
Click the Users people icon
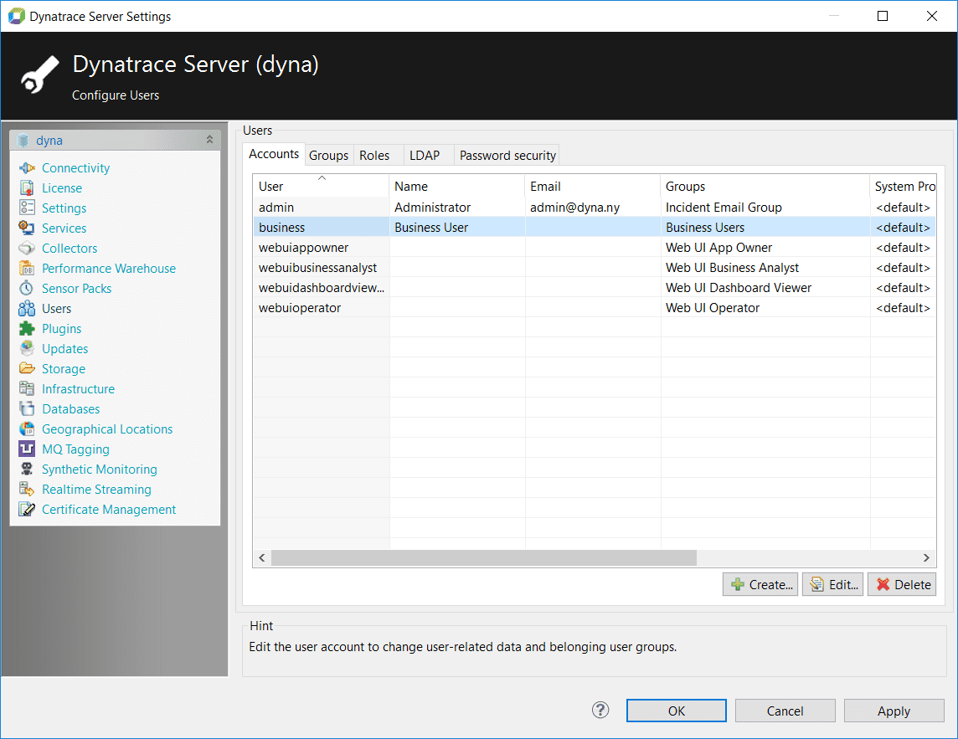(27, 309)
